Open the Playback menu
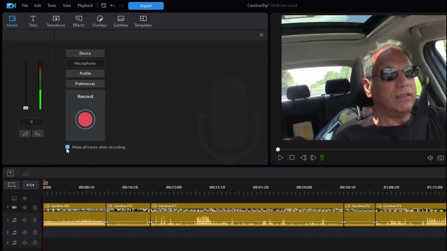 click(85, 6)
